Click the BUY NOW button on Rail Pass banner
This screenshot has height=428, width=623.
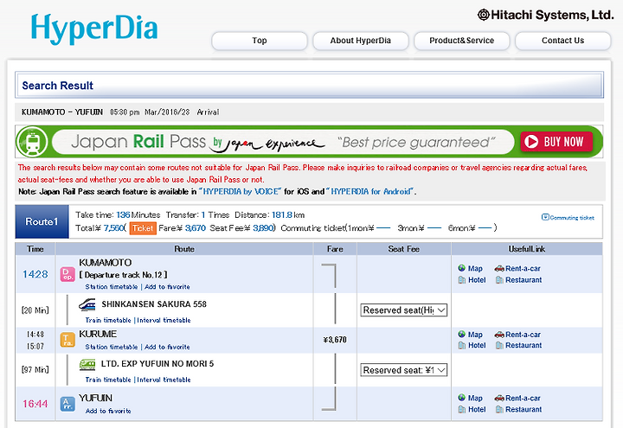(x=556, y=142)
